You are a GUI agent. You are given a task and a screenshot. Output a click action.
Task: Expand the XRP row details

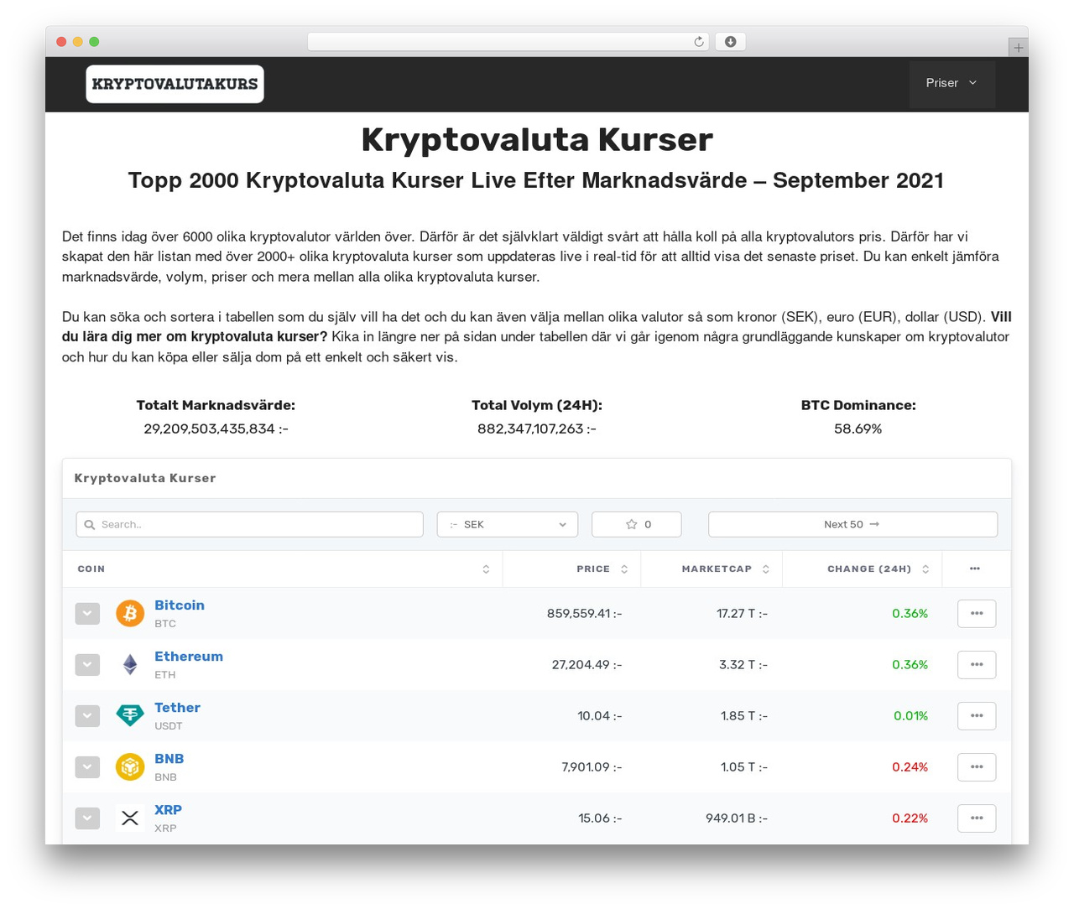point(87,818)
